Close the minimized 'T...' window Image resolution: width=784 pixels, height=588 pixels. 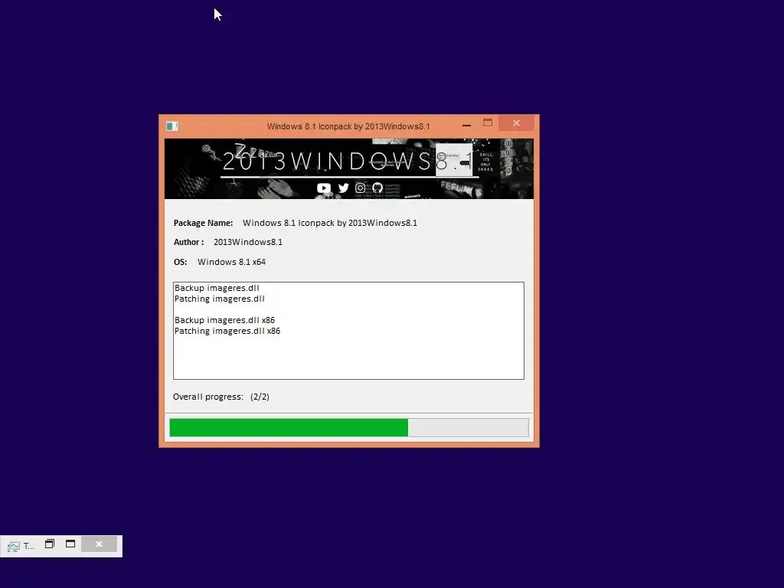tap(99, 544)
